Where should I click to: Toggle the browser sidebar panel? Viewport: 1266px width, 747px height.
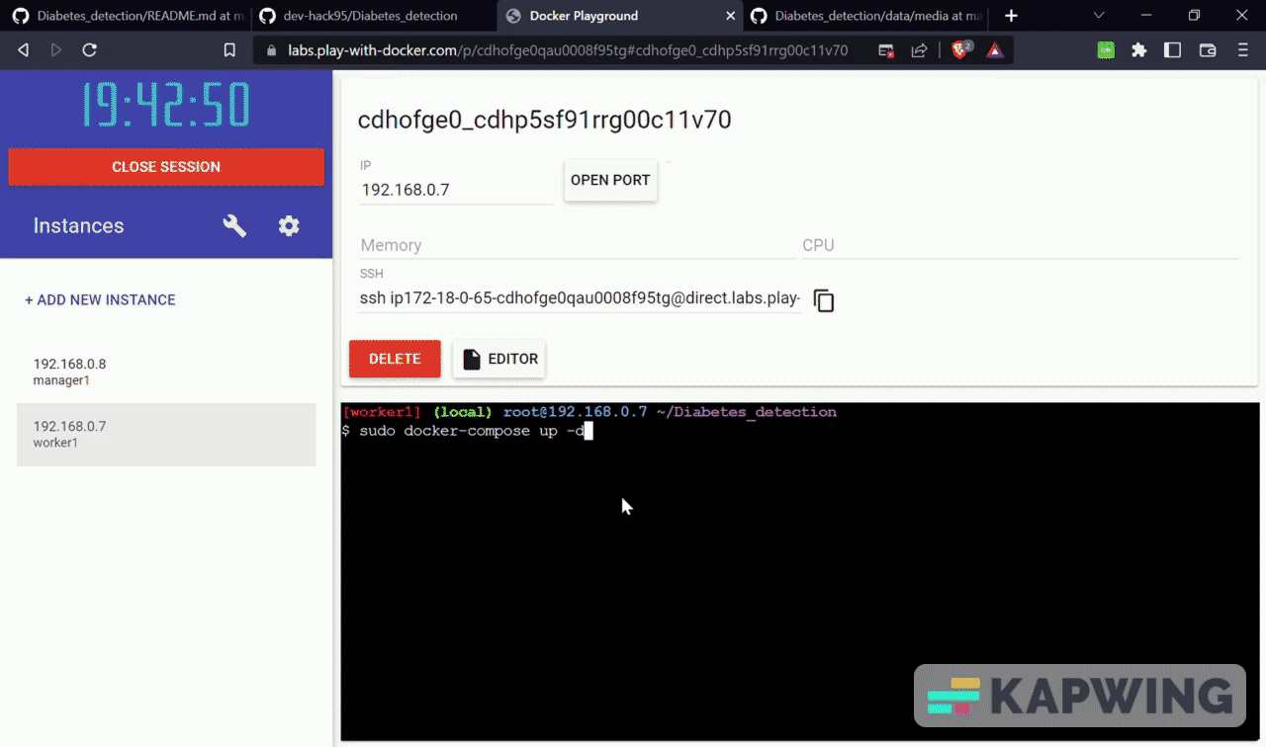click(1172, 50)
